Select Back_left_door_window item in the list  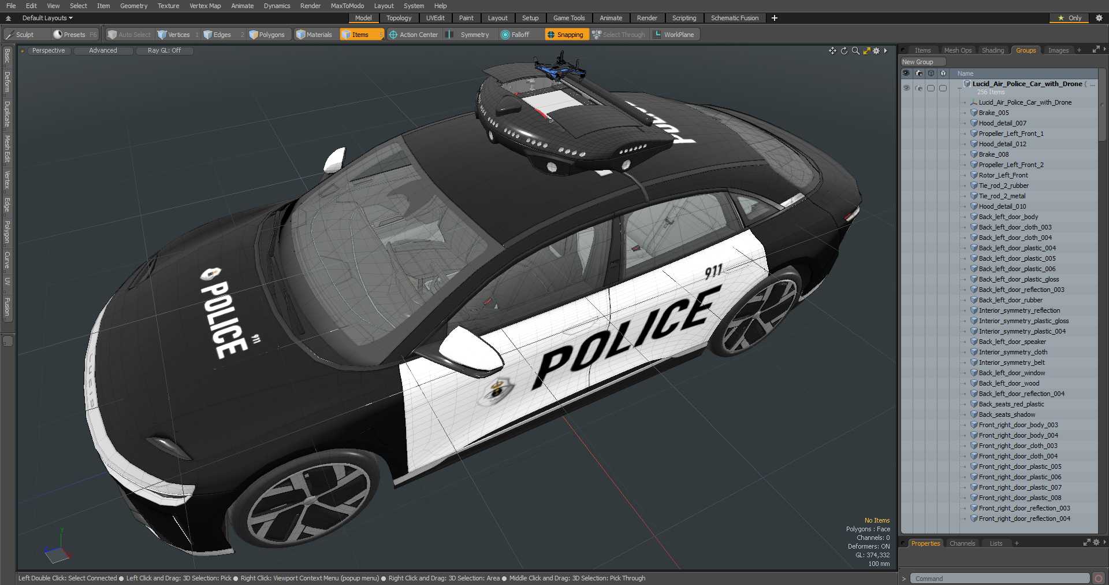pyautogui.click(x=1011, y=373)
